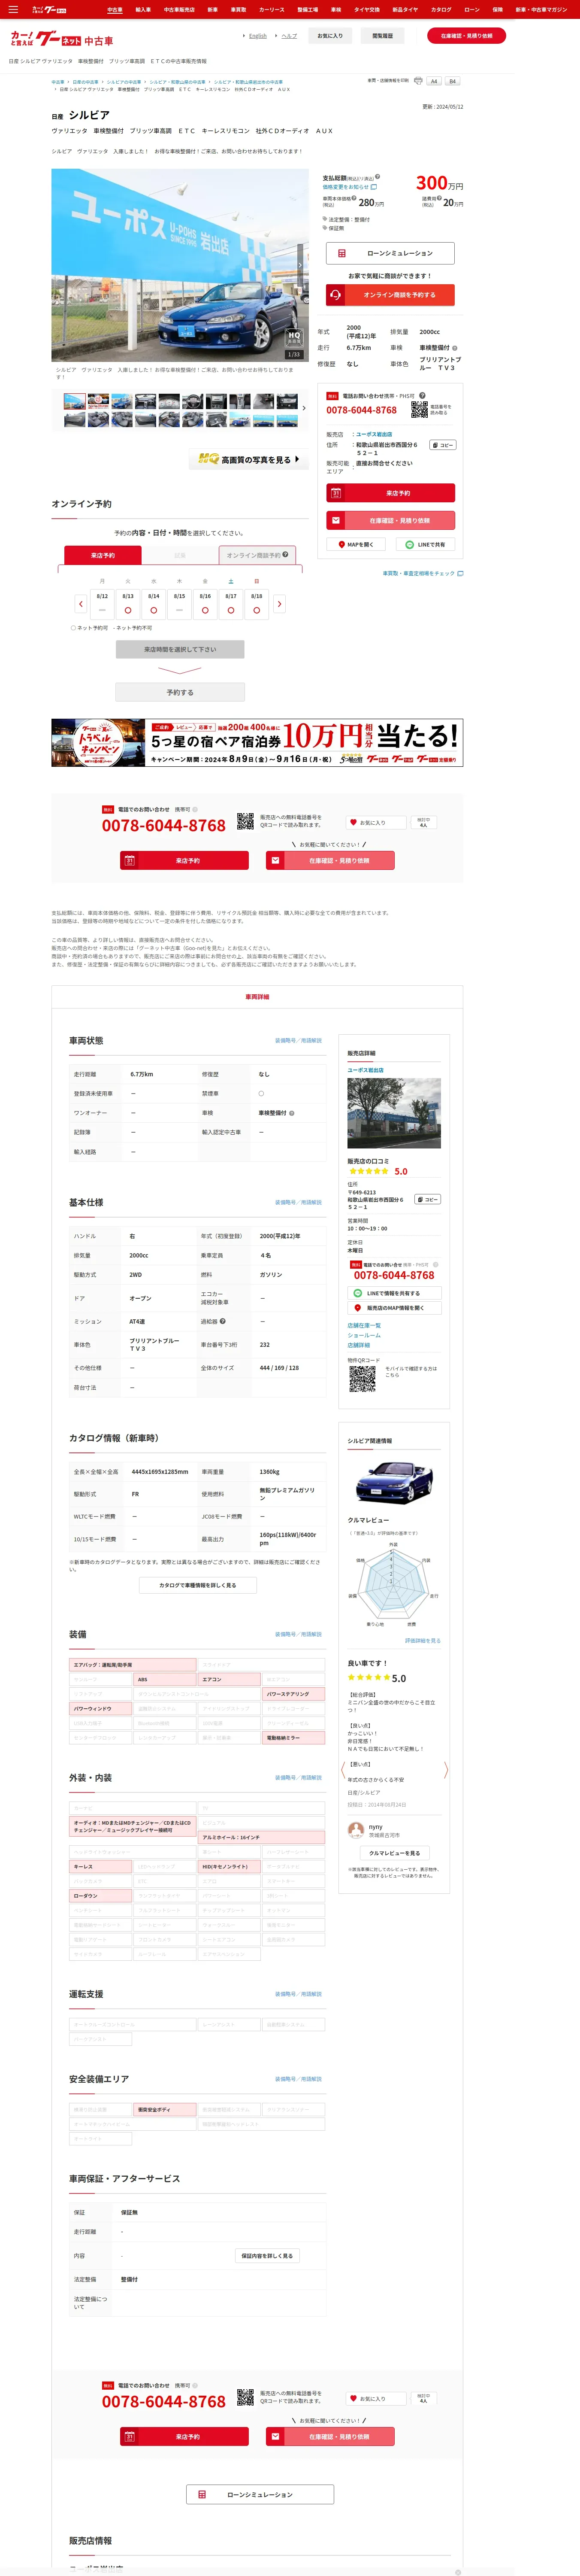Viewport: 580px width, 2576px height.
Task: Open 来店時間を選択して下さい dropdown
Action: 180,649
